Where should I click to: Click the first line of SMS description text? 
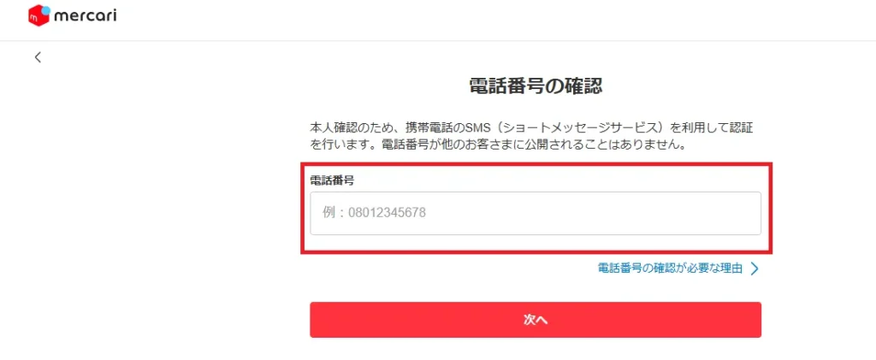tap(531, 127)
